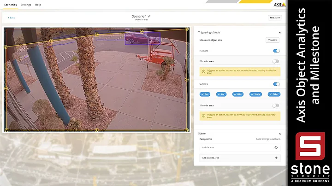This screenshot has height=186, width=332.
Task: Deselect the Other vehicle chip
Action: pos(274,94)
